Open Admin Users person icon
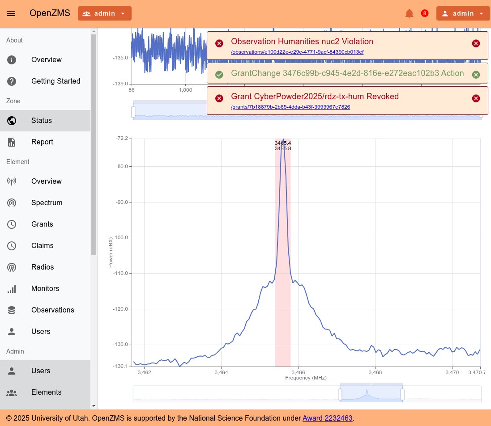The width and height of the screenshot is (491, 426). coord(12,371)
